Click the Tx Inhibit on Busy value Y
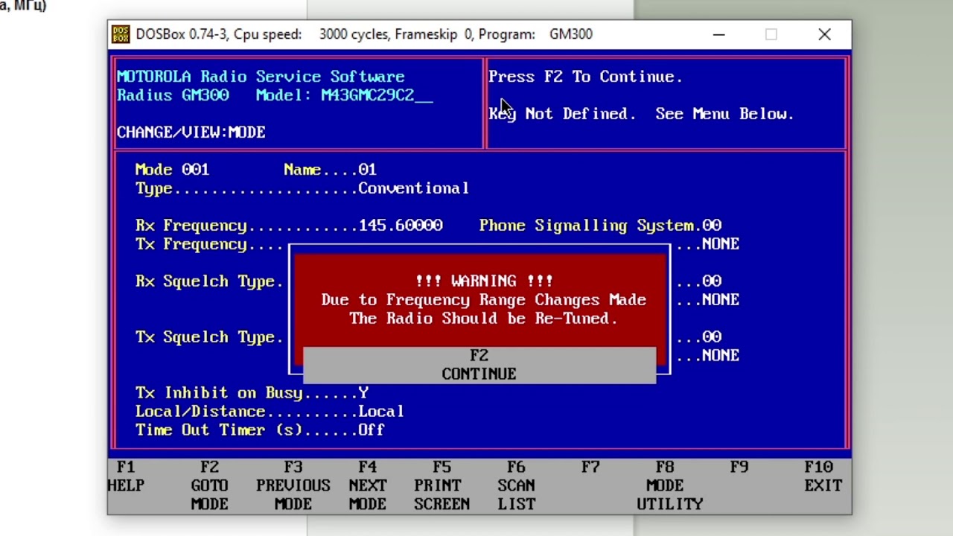This screenshot has height=536, width=953. tap(363, 393)
